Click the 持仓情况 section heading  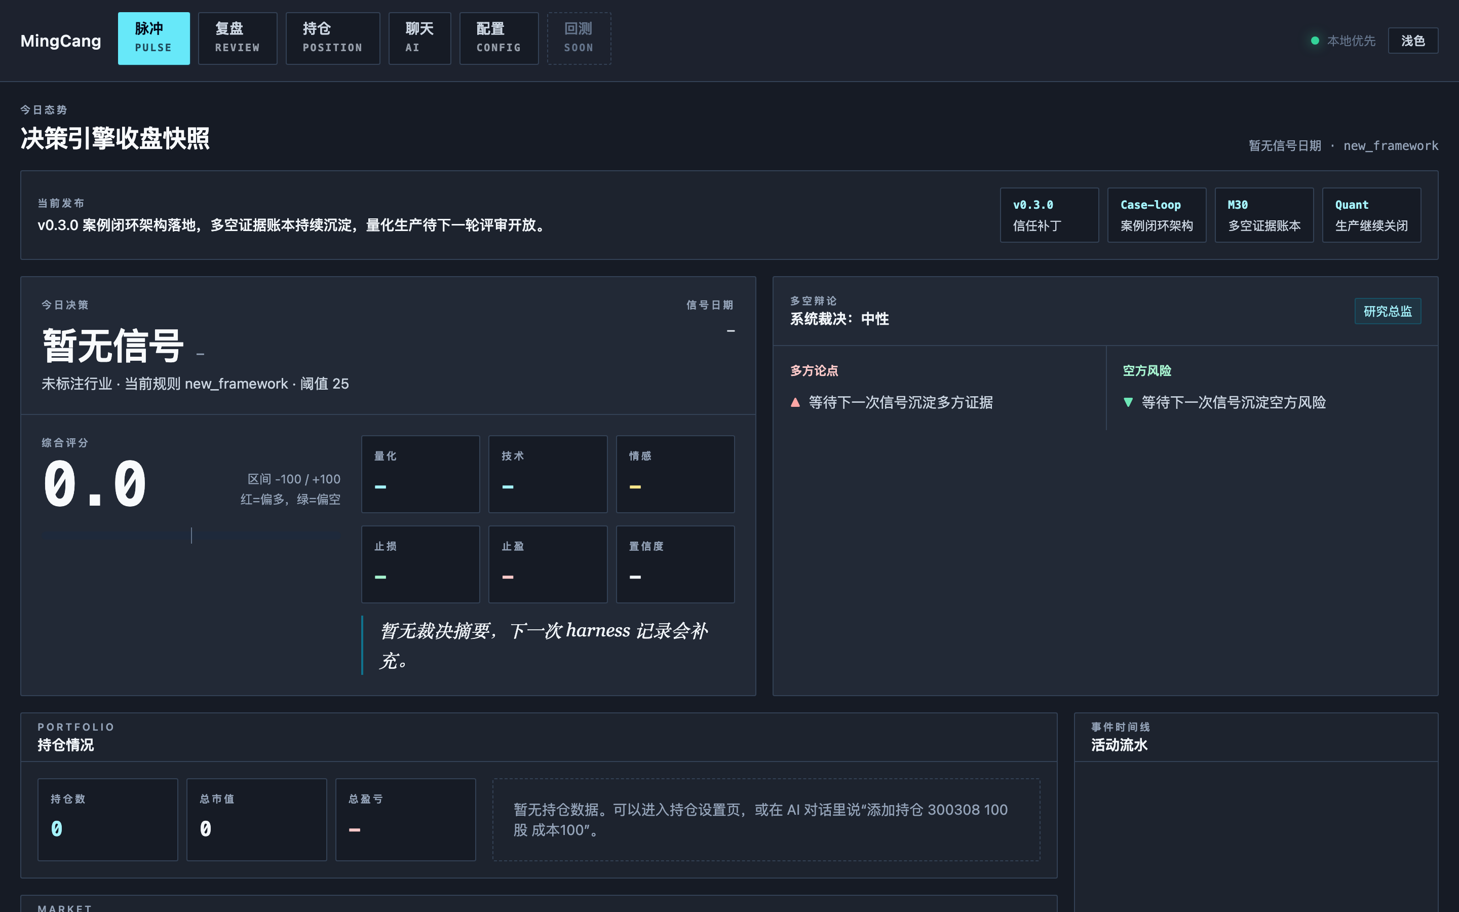[66, 745]
